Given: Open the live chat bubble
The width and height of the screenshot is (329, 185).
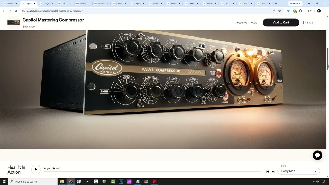Looking at the screenshot, I should (x=317, y=155).
